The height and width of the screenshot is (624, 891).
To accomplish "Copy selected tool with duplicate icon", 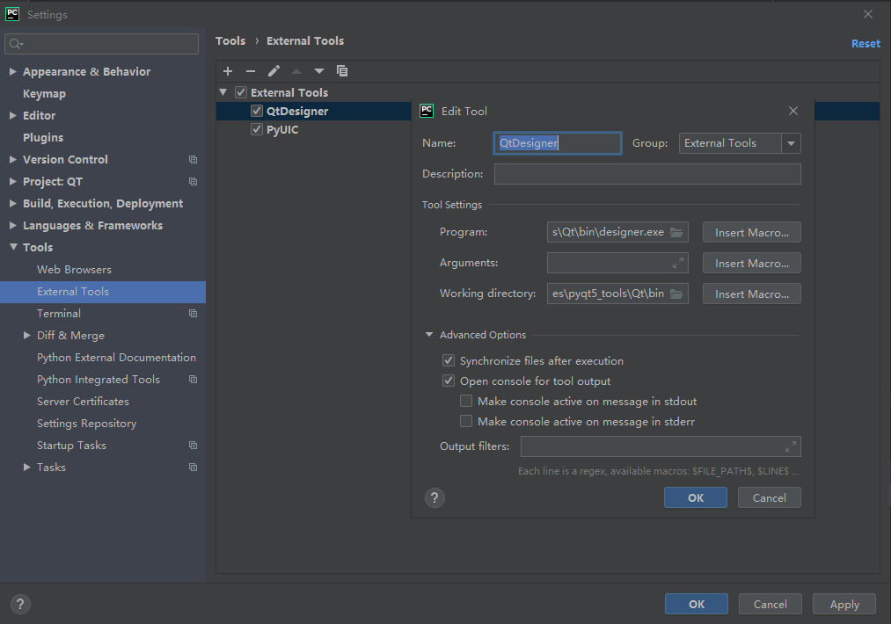I will click(342, 71).
